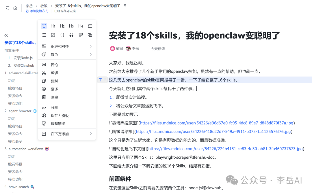Click the home icon in top bar
The height and width of the screenshot is (193, 312).
point(15,8)
